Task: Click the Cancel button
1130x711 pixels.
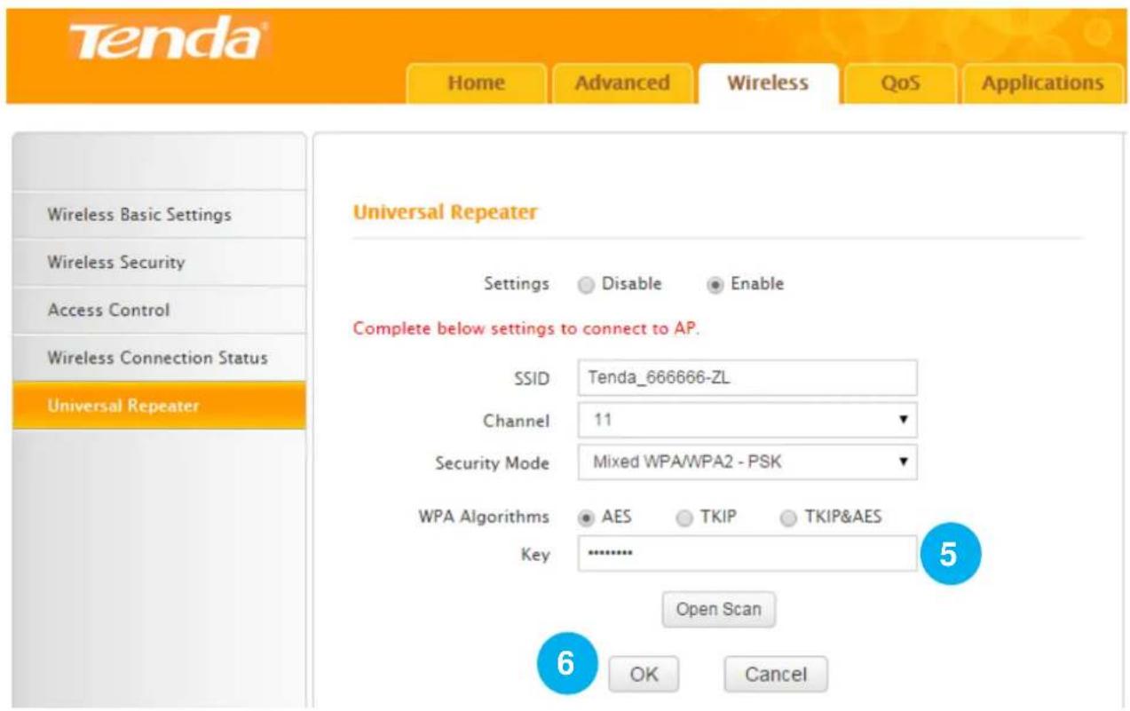Action: [776, 675]
